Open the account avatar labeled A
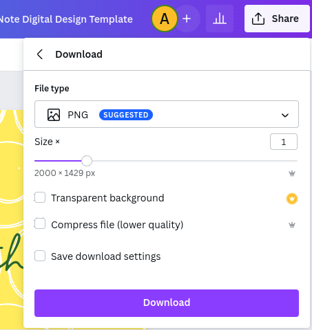 click(x=165, y=19)
